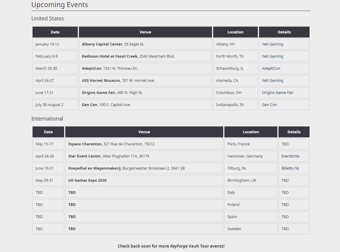Click the Radisson Hotel at Fossil Creek venue
Image resolution: width=340 pixels, height=252 pixels.
point(145,56)
